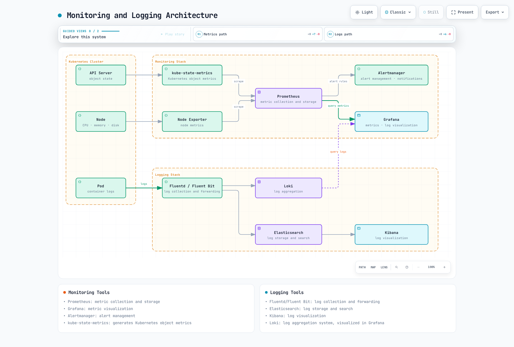Image resolution: width=514 pixels, height=347 pixels.
Task: Click the 'Logging Stack' group label
Action: pos(168,175)
